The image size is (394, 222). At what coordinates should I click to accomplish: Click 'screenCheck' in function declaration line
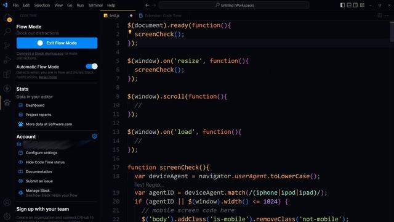179,167
